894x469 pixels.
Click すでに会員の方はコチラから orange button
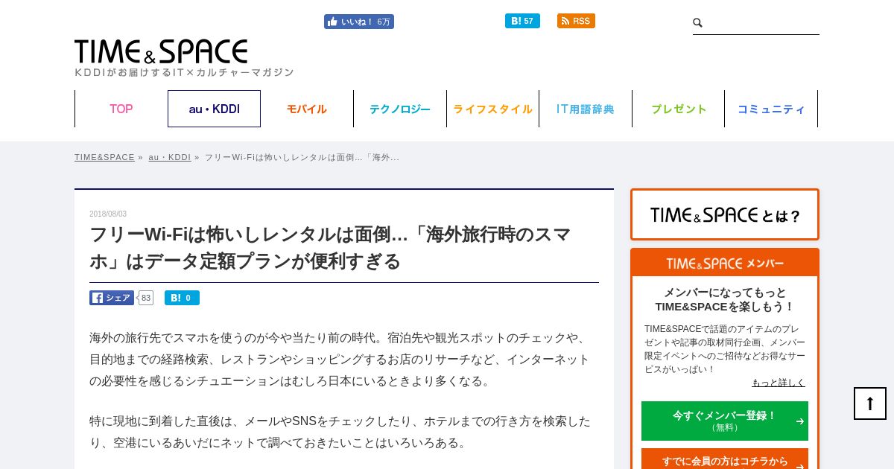click(725, 459)
